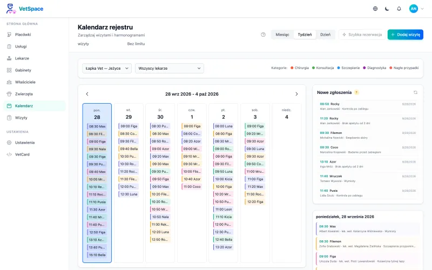Screen dimensions: 432x270
Task: Open 12:30 Luna appointment on Tuesday
Action: [129, 194]
